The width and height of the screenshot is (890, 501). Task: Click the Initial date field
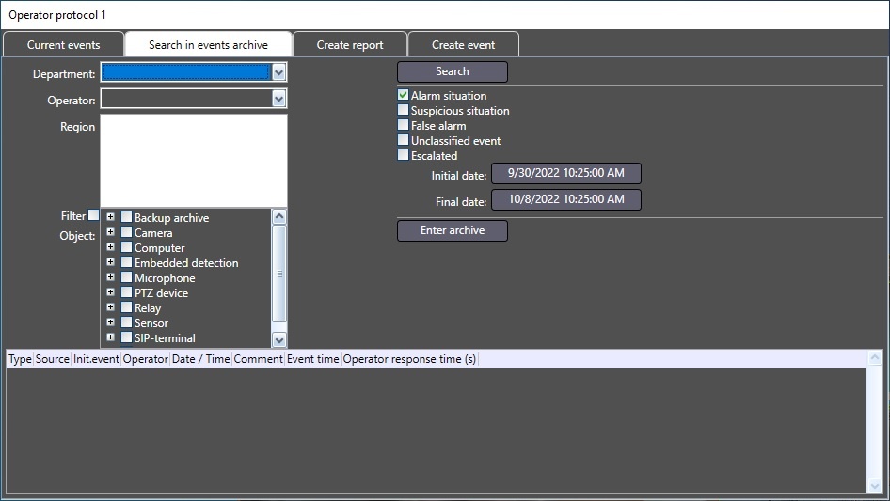[565, 173]
